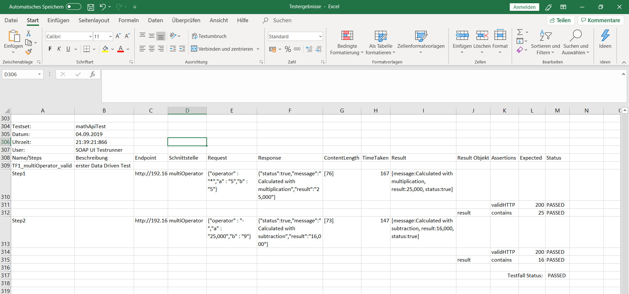Open the Standard number format dropdown
Viewport: 629px width, 294px height.
[x=320, y=36]
